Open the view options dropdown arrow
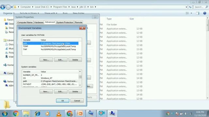This screenshot has width=209, height=117. [191, 13]
